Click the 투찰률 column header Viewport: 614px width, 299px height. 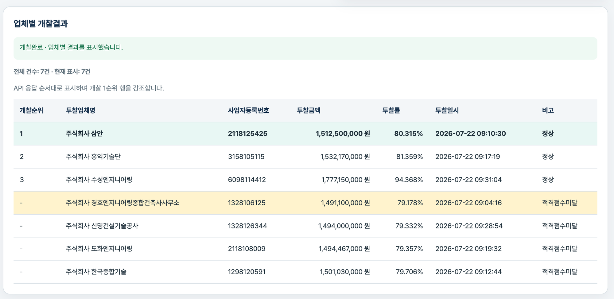(x=391, y=111)
